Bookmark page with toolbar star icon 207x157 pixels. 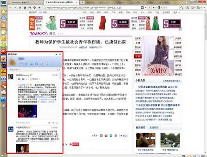pyautogui.click(x=39, y=7)
